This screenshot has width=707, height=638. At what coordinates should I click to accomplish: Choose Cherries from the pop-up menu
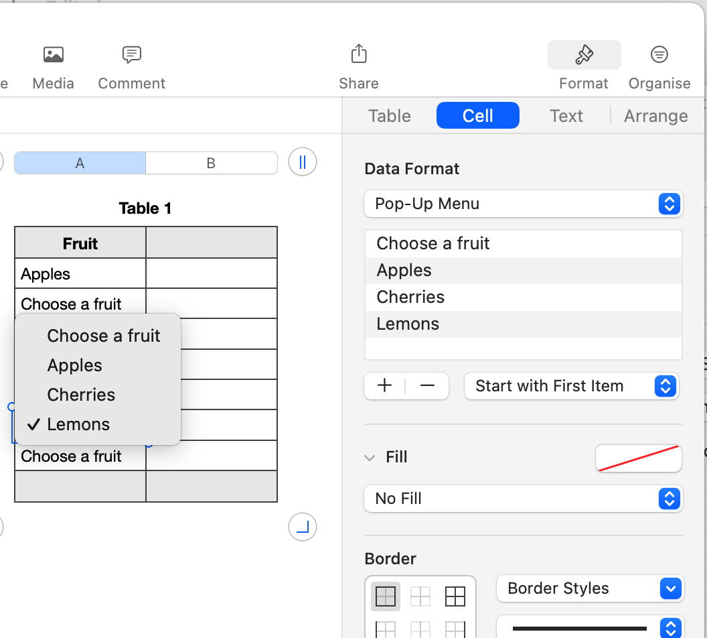pos(81,395)
